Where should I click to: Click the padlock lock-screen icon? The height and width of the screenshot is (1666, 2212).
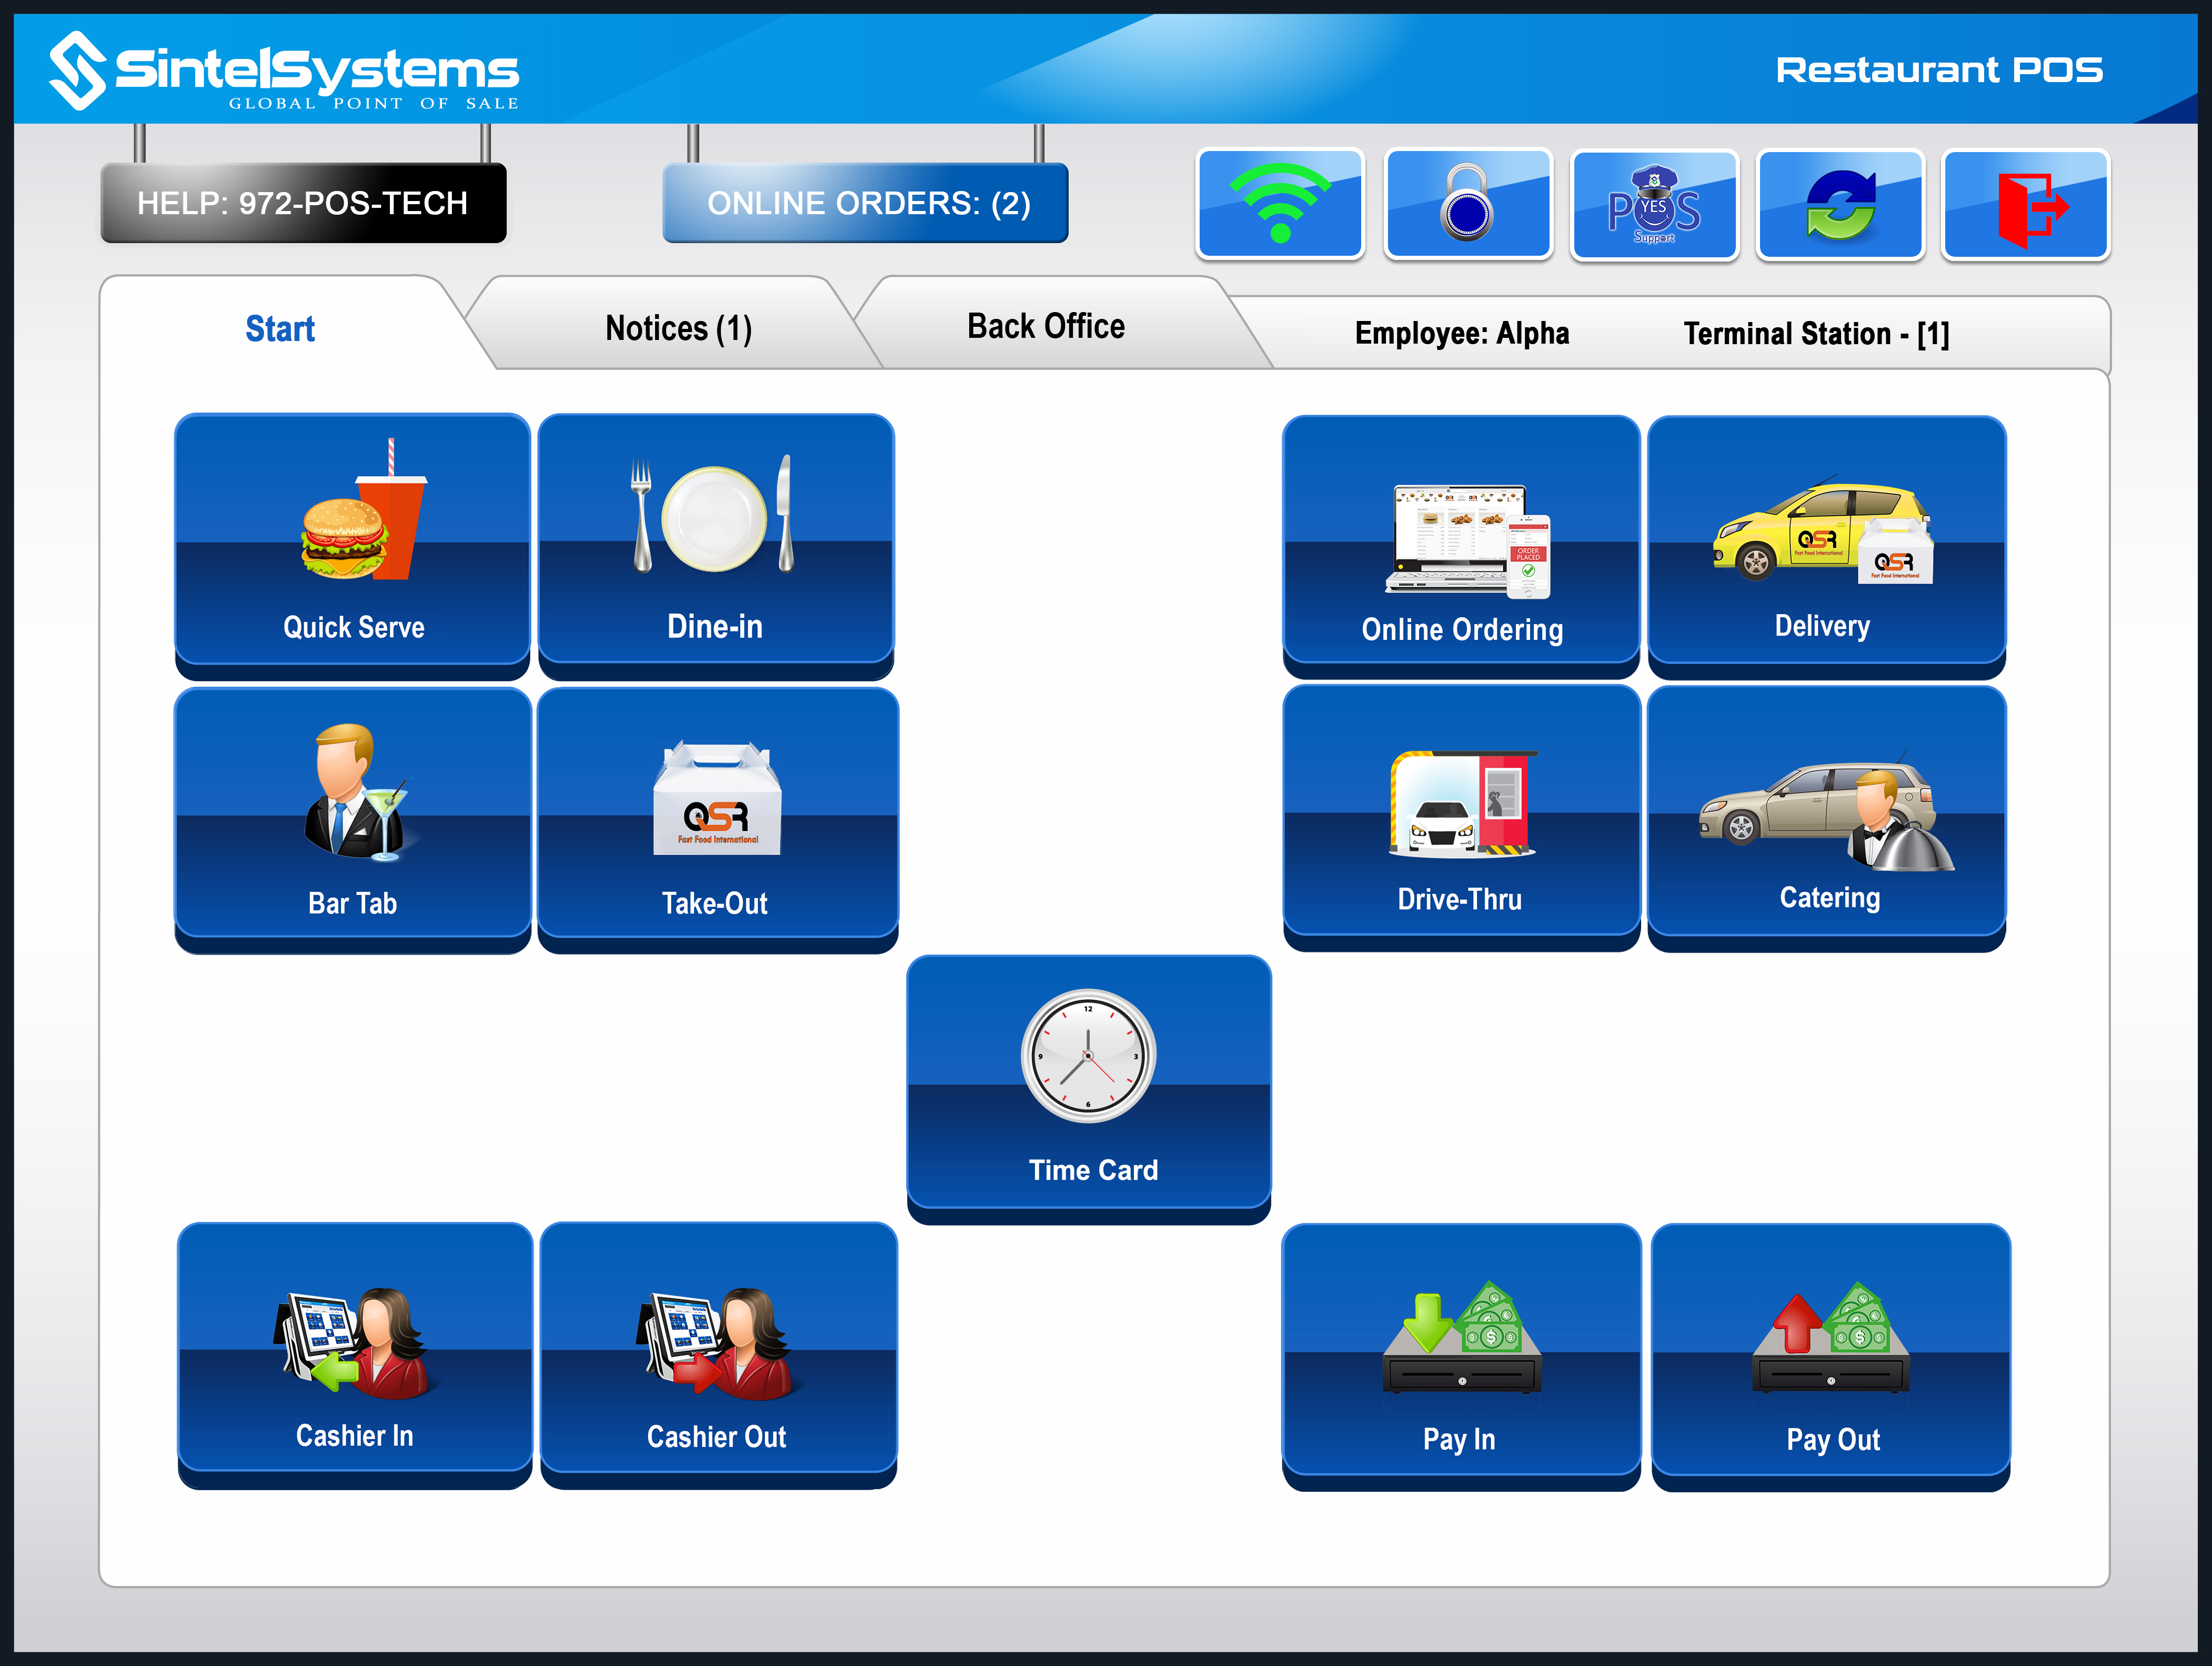coord(1467,205)
